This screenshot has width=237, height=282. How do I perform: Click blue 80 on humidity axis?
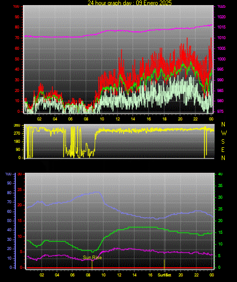pyautogui.click(x=9, y=193)
